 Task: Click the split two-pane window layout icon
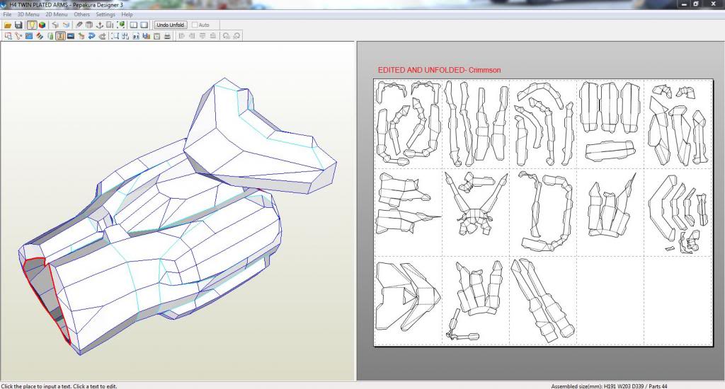pyautogui.click(x=133, y=25)
